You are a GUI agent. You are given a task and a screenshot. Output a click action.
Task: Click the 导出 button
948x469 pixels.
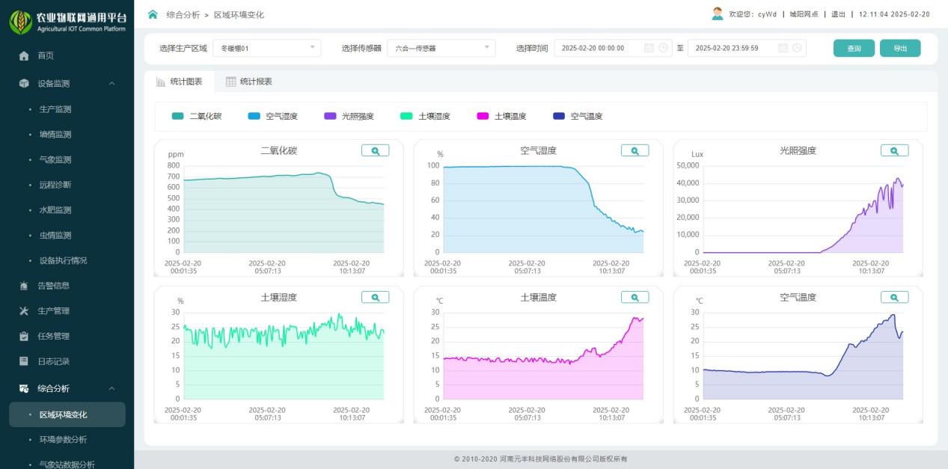[x=900, y=49]
